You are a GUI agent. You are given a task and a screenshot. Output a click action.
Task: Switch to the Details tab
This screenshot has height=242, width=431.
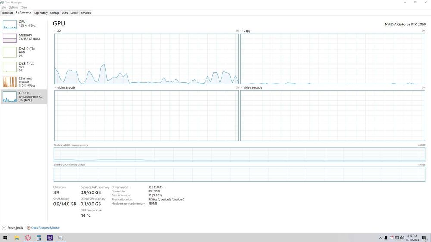tap(74, 13)
